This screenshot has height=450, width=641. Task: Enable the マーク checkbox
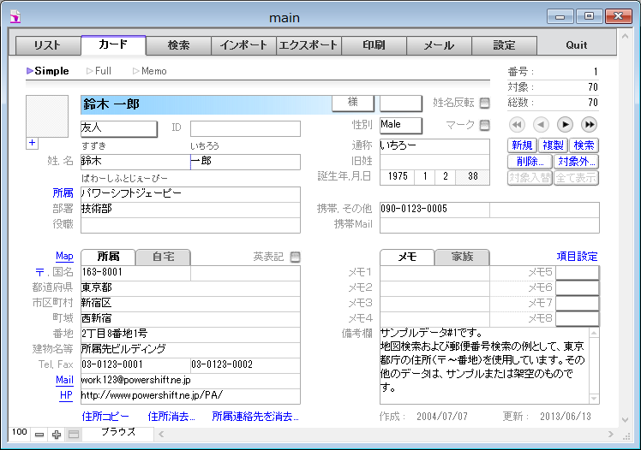tap(484, 126)
